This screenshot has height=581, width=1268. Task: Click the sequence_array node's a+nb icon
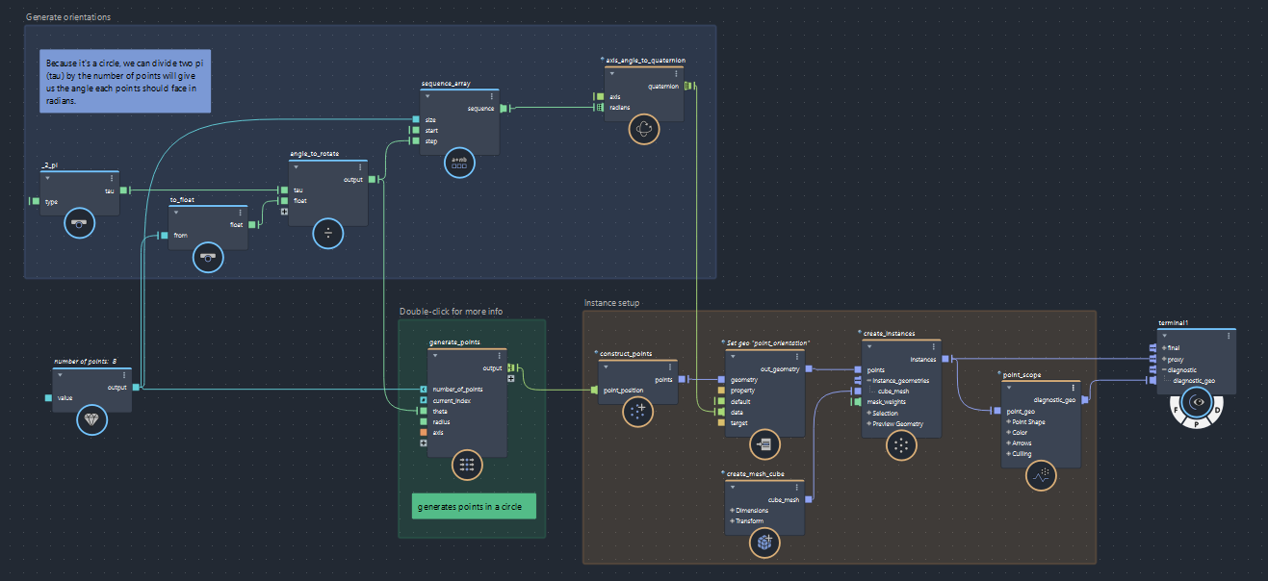(459, 162)
